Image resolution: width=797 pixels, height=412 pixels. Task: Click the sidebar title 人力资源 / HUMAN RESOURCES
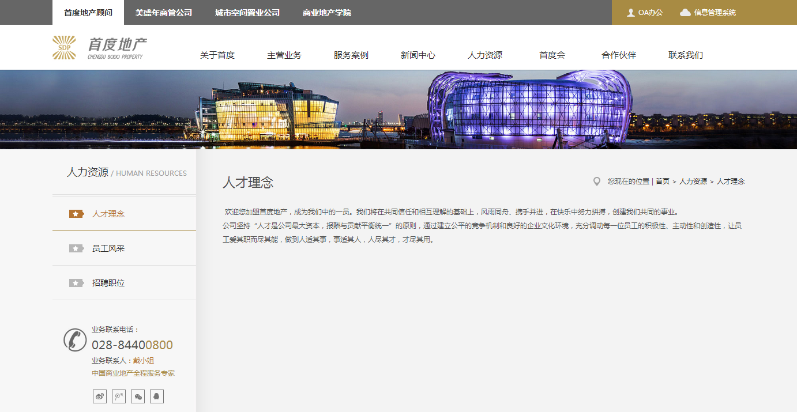coord(127,172)
